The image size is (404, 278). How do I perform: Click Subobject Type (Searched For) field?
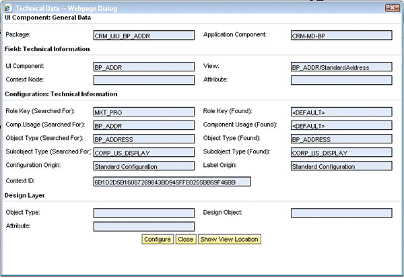[x=144, y=152]
